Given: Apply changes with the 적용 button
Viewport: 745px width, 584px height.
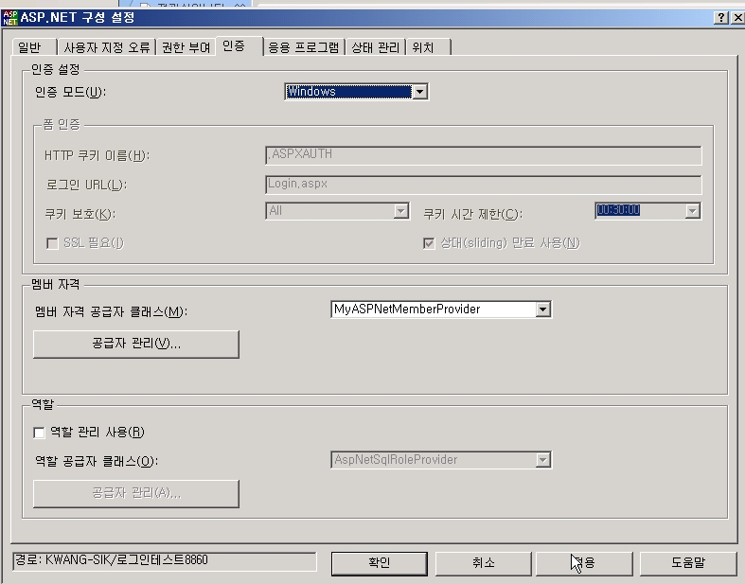Looking at the screenshot, I should [x=584, y=563].
